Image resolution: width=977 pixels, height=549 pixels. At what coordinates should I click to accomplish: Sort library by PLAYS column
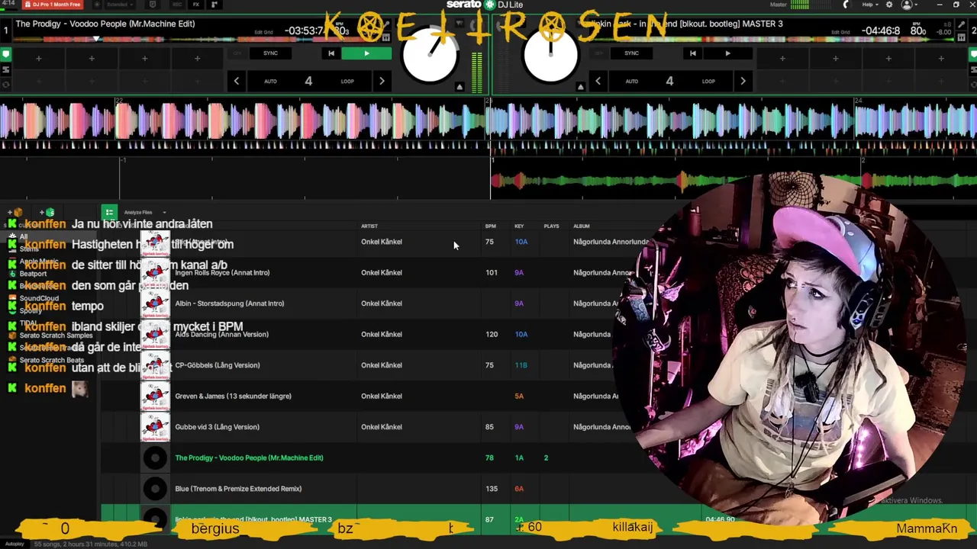[551, 226]
